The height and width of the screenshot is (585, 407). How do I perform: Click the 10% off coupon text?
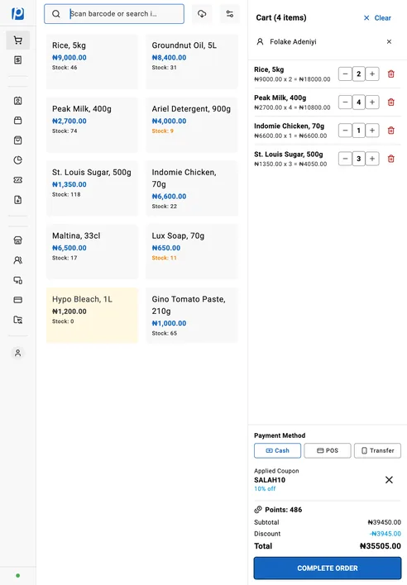click(265, 489)
